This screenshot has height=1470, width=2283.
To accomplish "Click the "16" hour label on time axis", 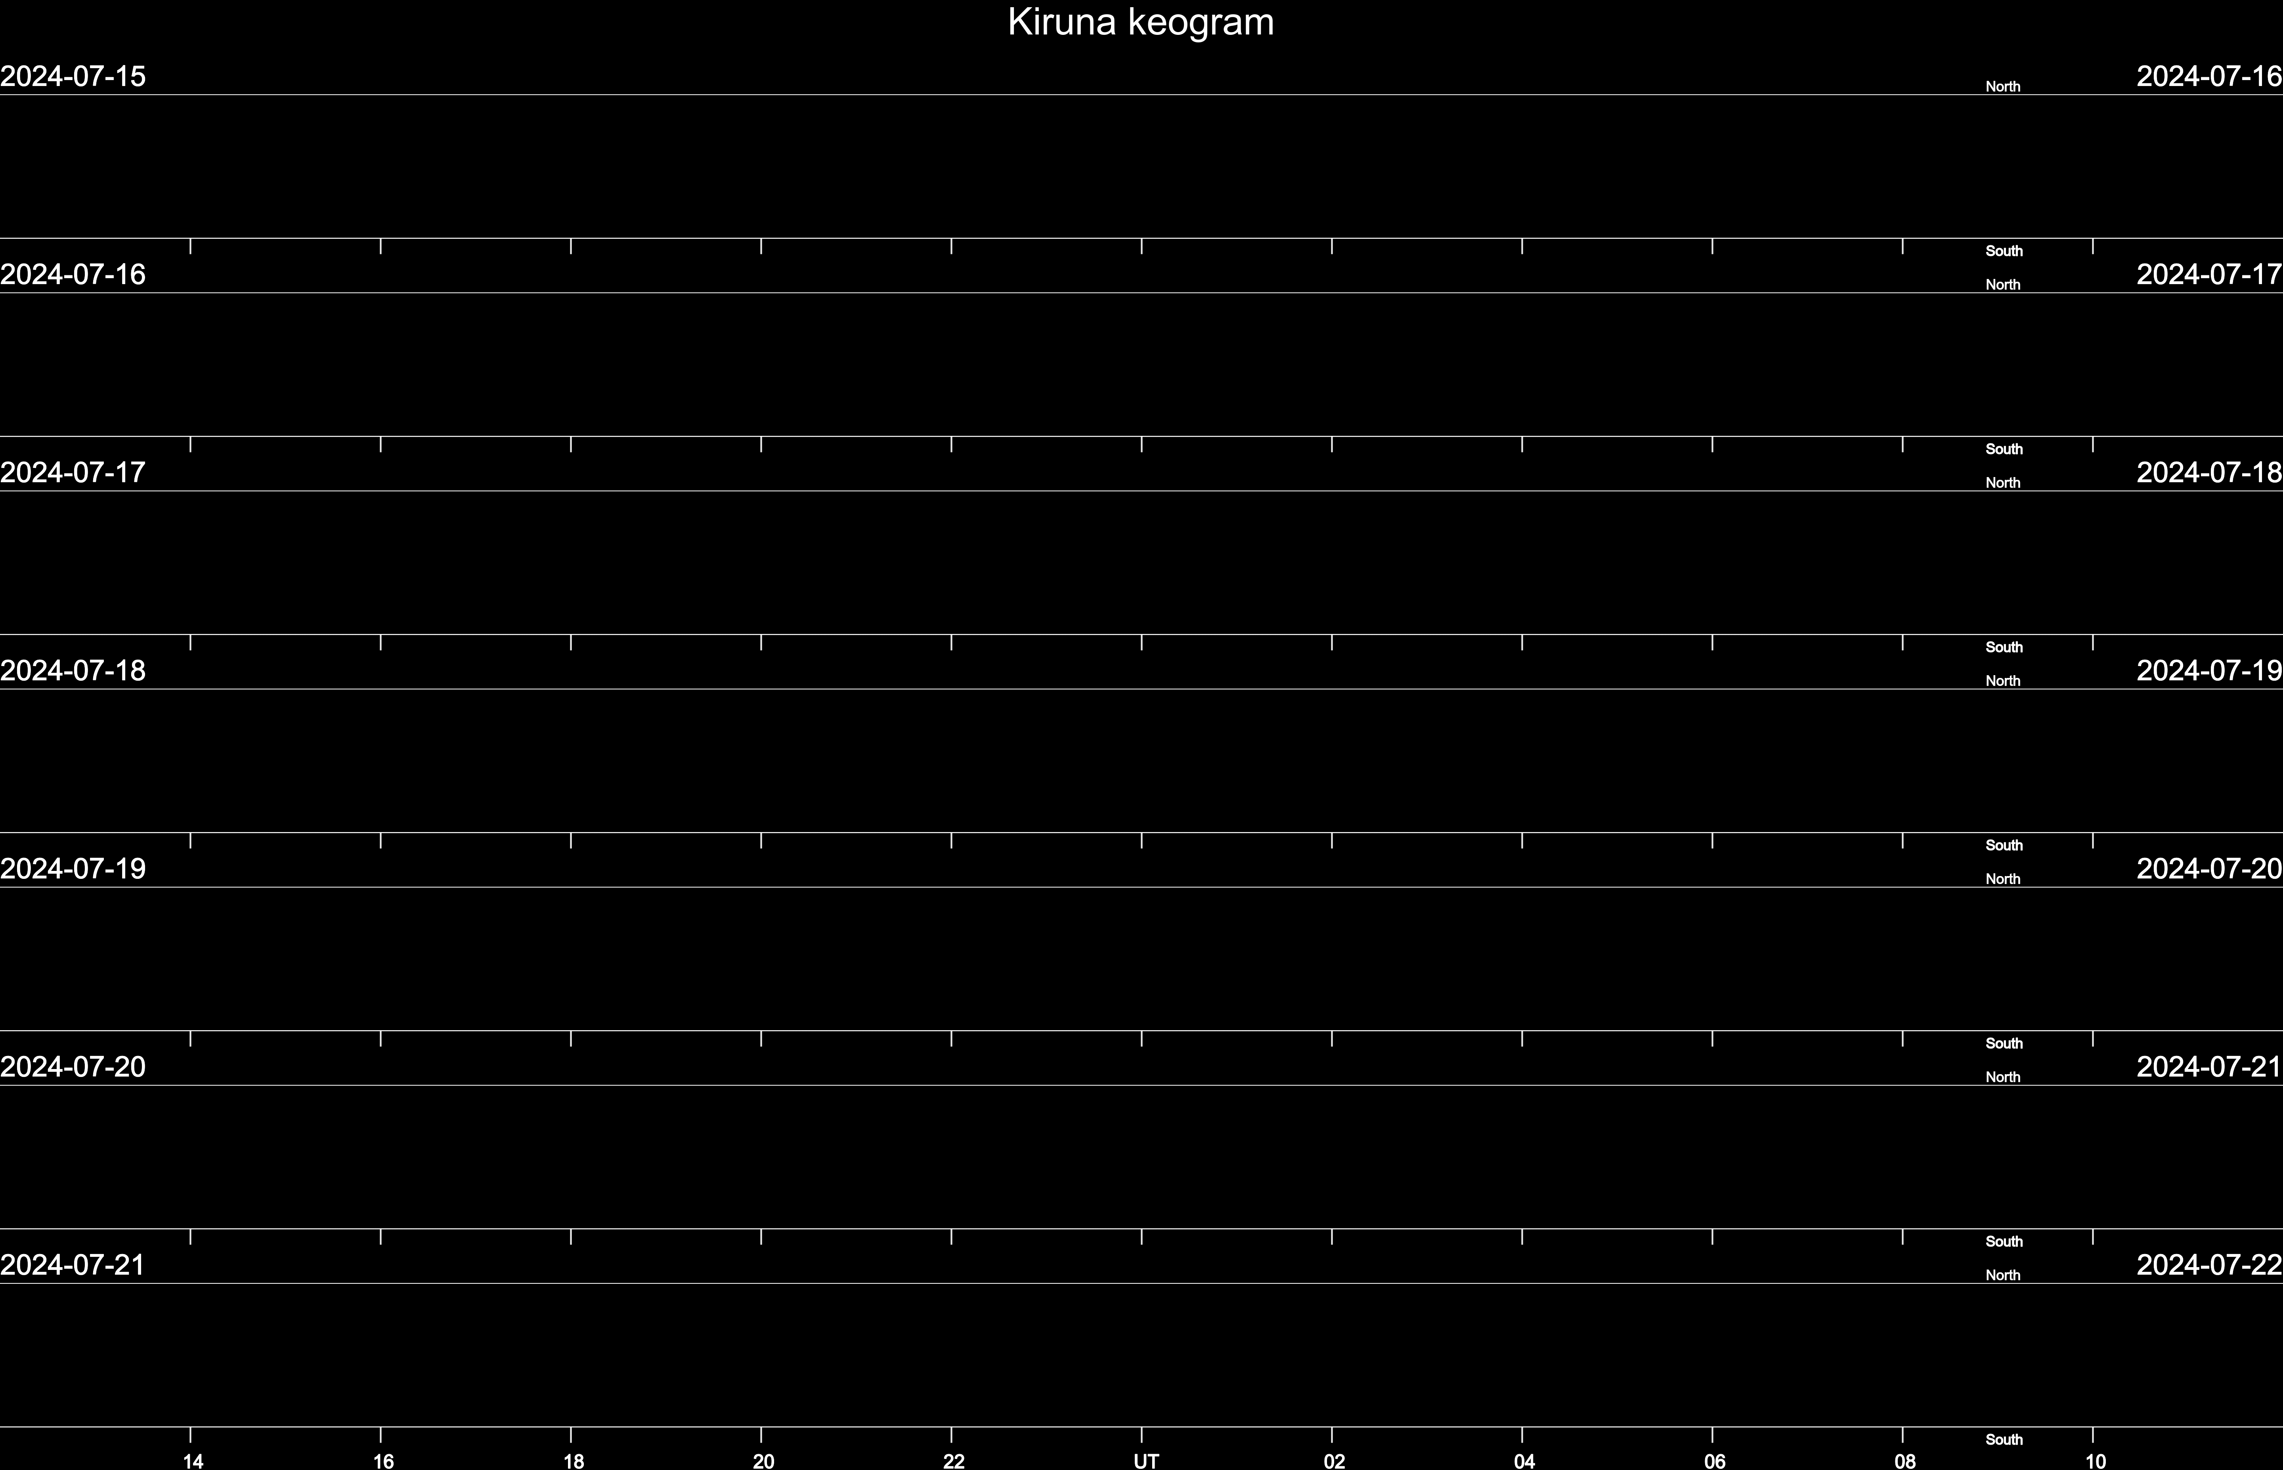I will [383, 1460].
